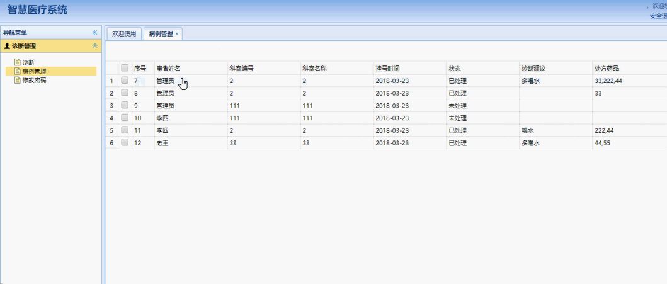Click the document icon beside 修改密码

[x=18, y=80]
